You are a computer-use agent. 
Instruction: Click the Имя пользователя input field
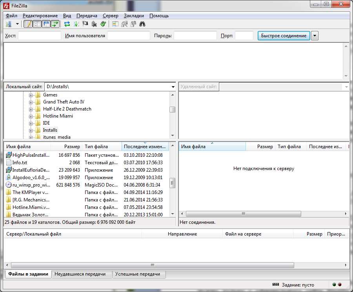(129, 36)
